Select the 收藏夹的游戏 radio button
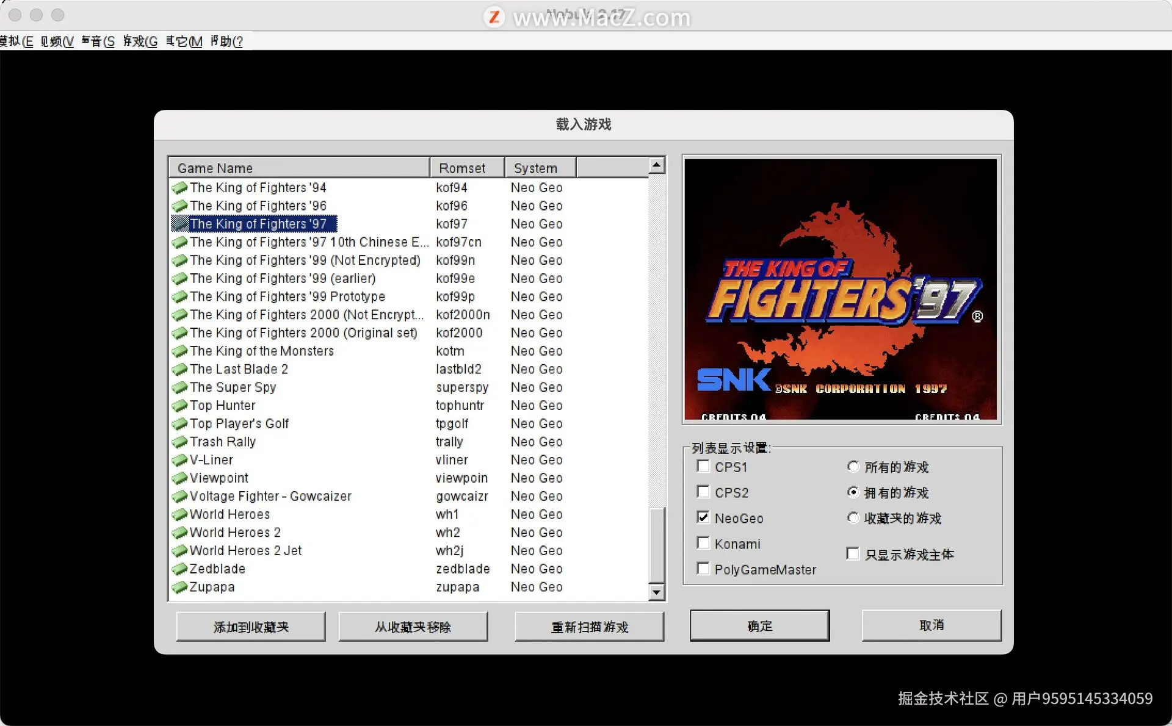Image resolution: width=1172 pixels, height=726 pixels. tap(853, 518)
